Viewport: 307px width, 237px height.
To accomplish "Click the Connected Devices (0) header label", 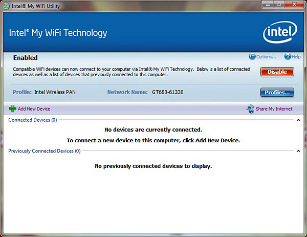I will 33,120.
